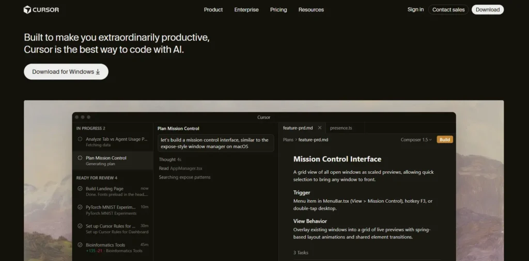Open the Product menu
The image size is (529, 261).
(213, 10)
